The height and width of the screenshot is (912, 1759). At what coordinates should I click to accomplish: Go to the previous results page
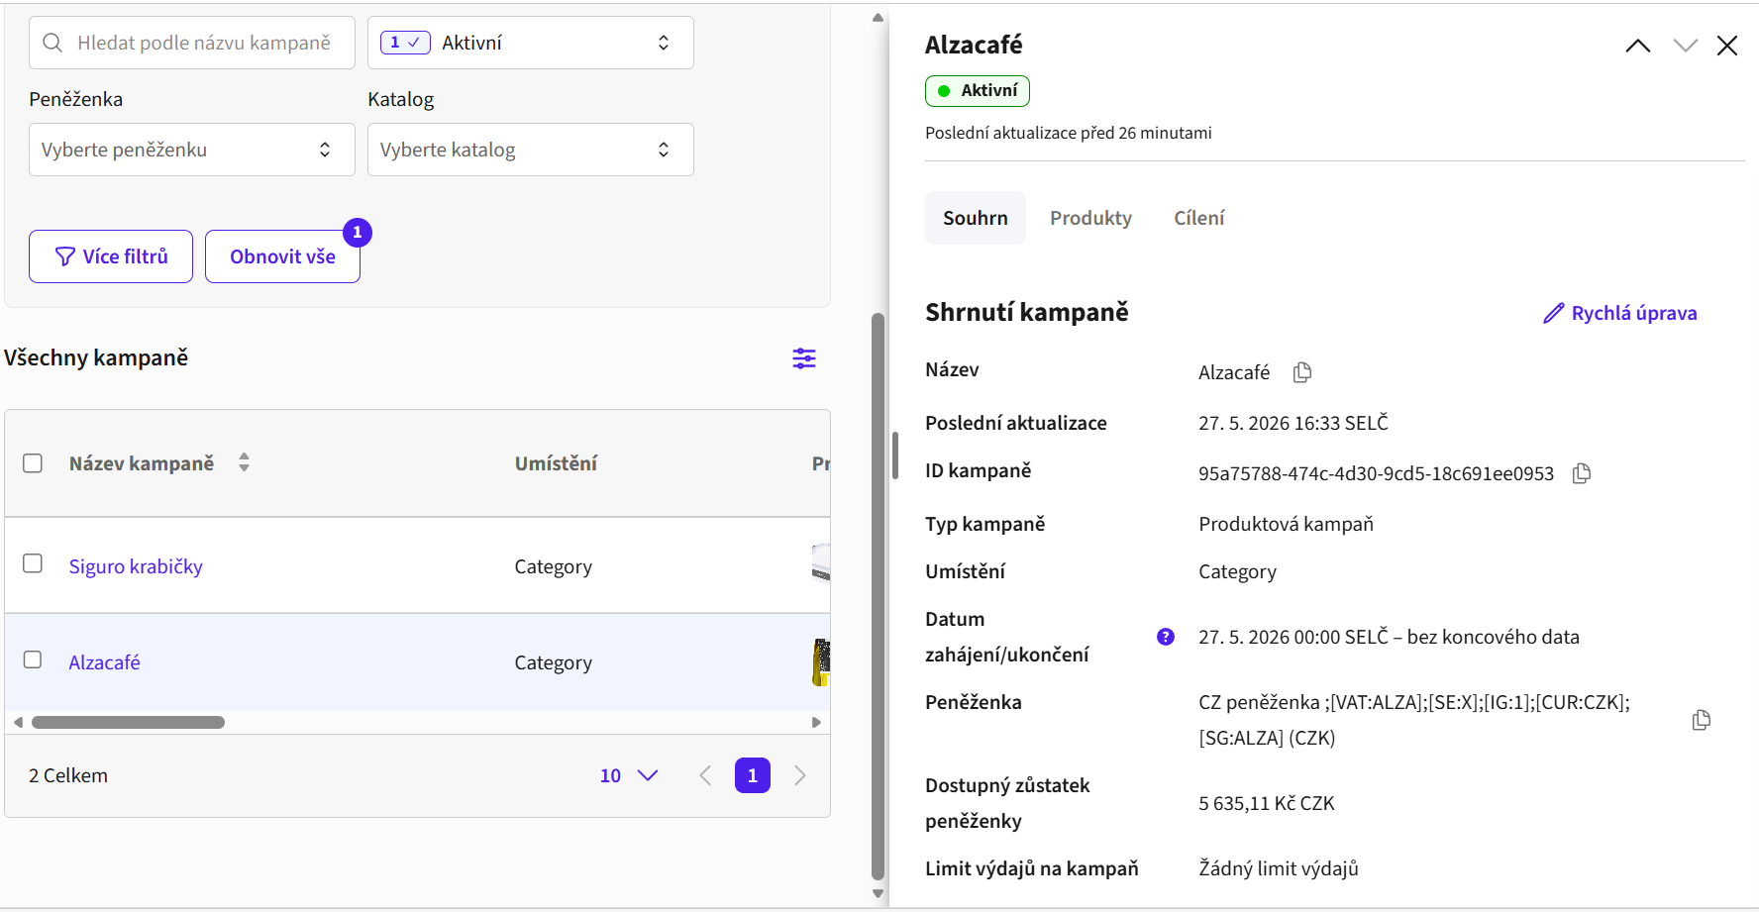point(705,775)
